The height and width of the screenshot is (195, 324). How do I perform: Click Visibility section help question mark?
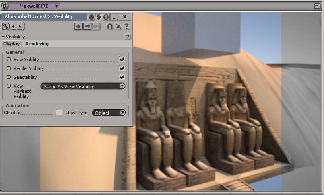128,37
